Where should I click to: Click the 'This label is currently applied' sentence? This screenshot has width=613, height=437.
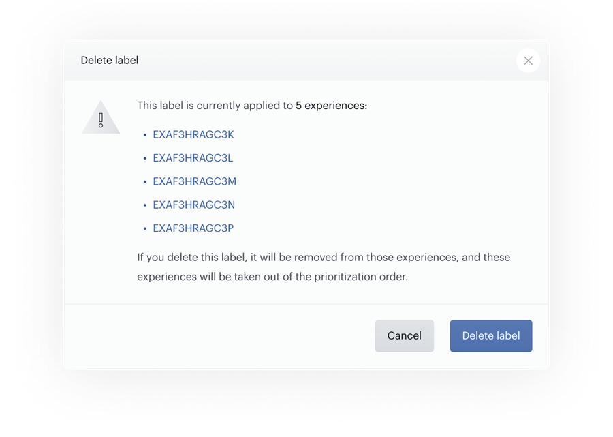coord(252,106)
